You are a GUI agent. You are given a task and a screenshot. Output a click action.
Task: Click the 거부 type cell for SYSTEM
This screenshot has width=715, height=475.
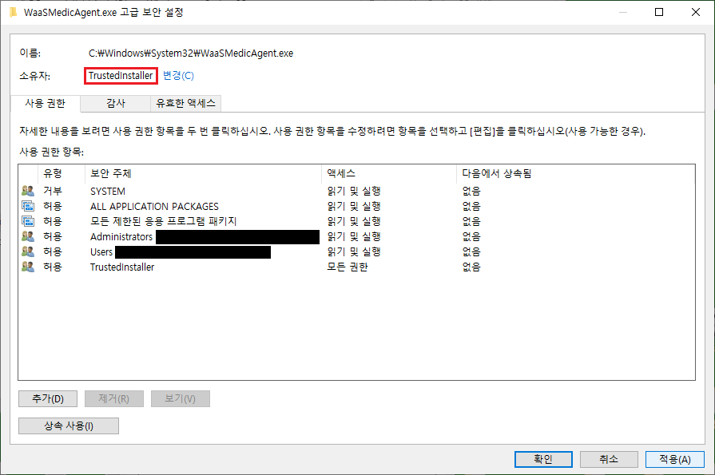pos(53,192)
